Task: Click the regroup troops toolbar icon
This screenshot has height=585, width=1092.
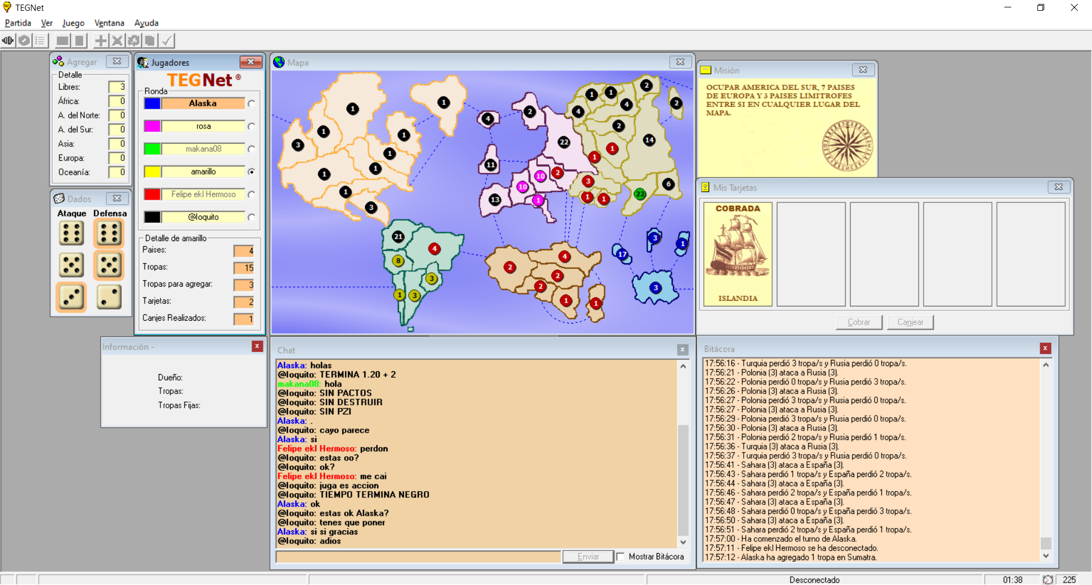Action: 134,40
